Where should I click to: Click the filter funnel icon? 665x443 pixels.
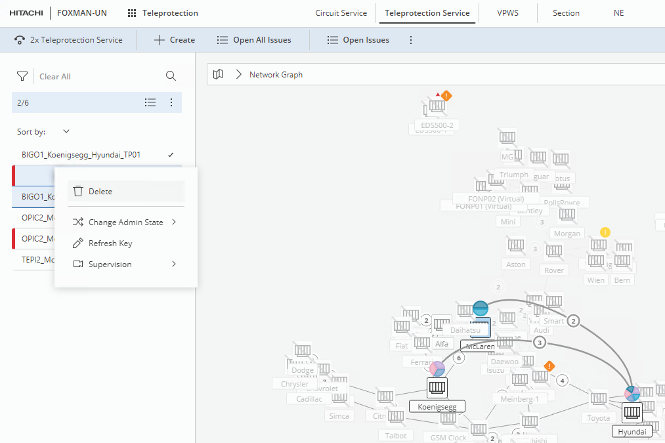click(22, 76)
